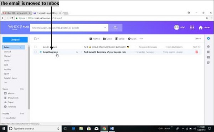Open select-all checkbox dropdown arrow

[x=39, y=39]
